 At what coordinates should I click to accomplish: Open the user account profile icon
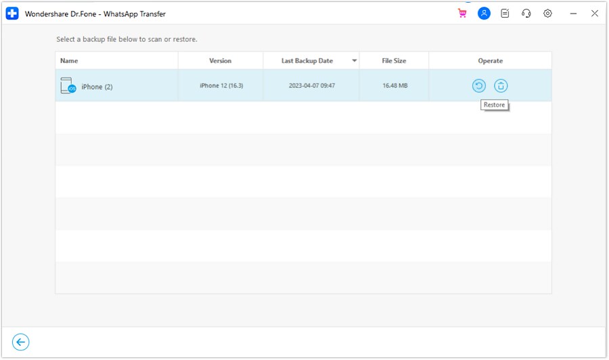484,14
